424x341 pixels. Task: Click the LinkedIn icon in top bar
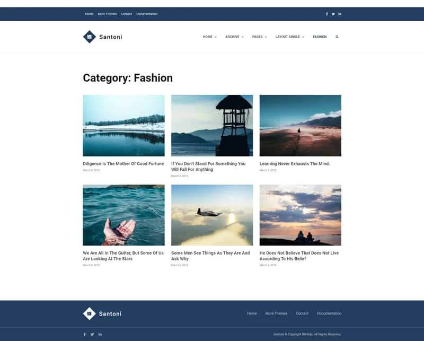point(340,14)
